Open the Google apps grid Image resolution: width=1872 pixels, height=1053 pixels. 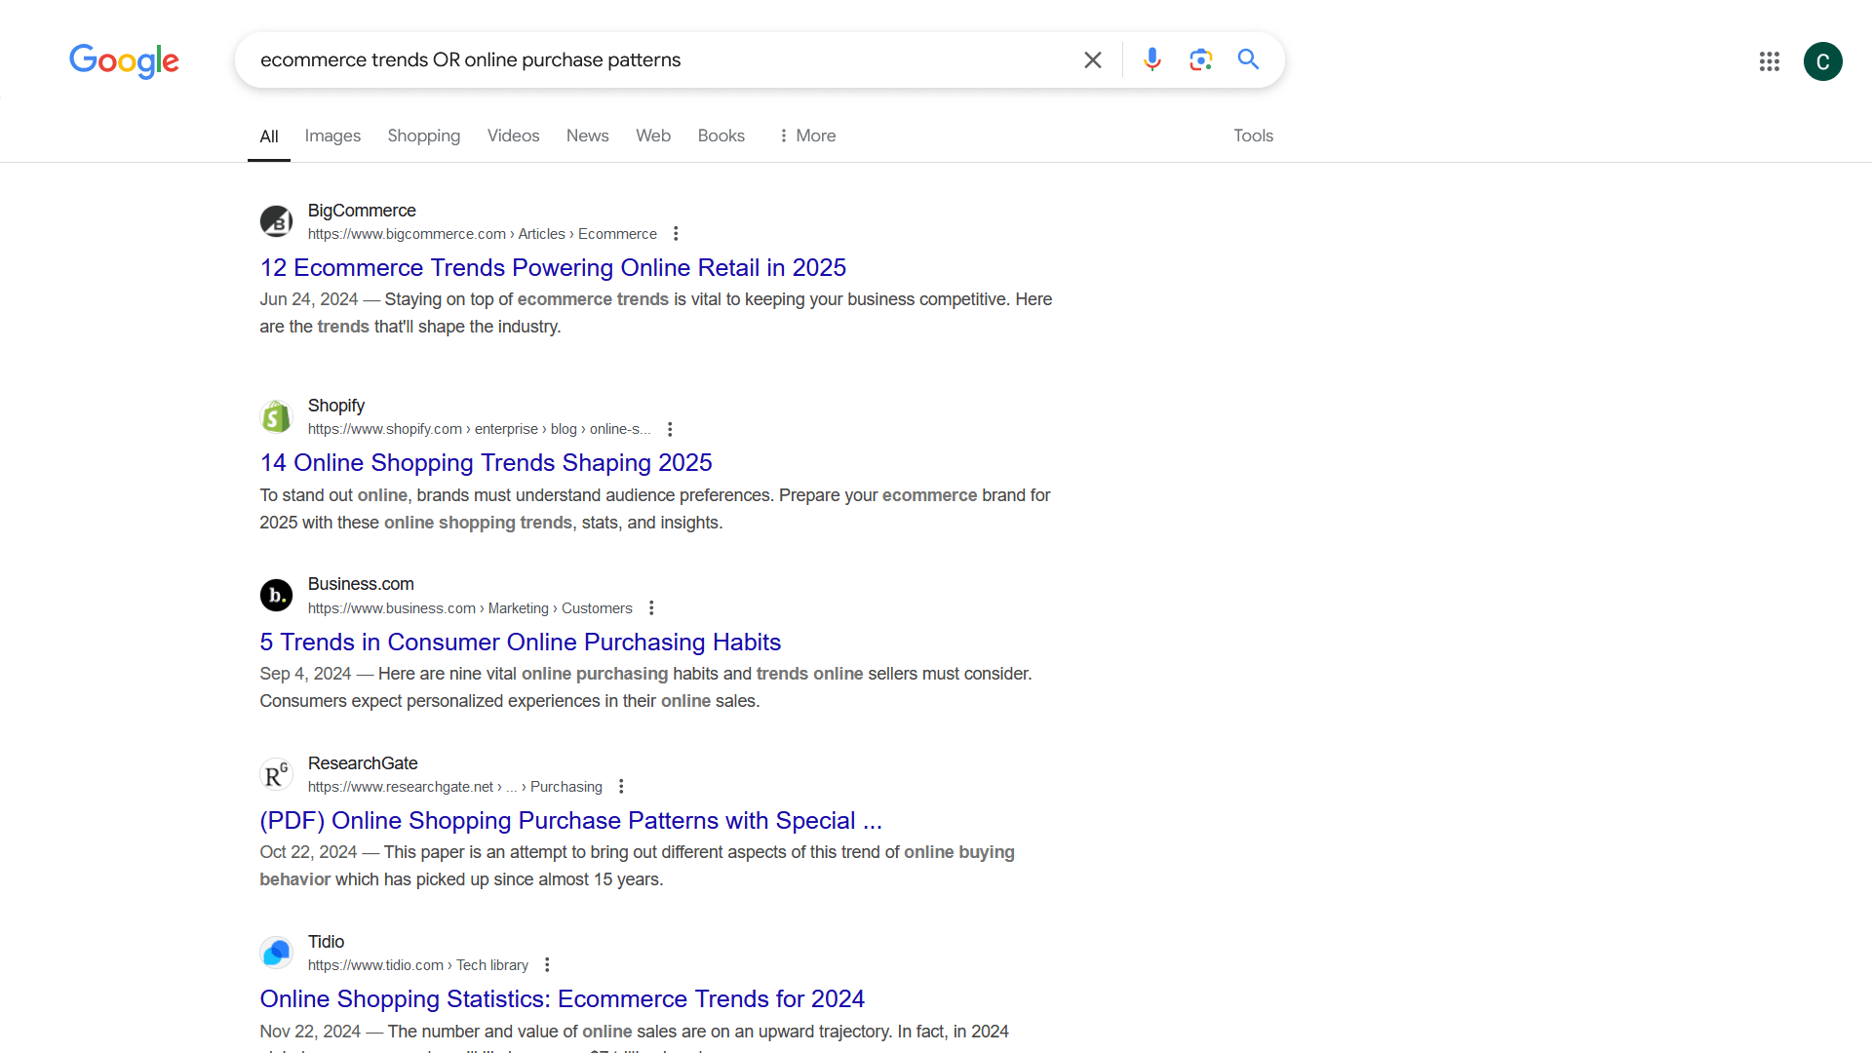click(x=1770, y=61)
